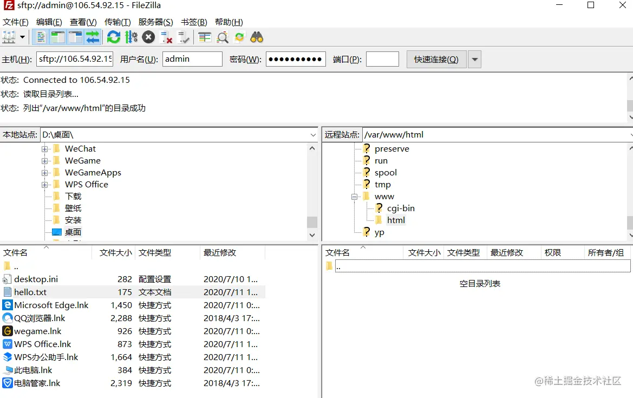Viewport: 633px width, 398px height.
Task: Select 安装 folder in local tree
Action: pos(73,220)
